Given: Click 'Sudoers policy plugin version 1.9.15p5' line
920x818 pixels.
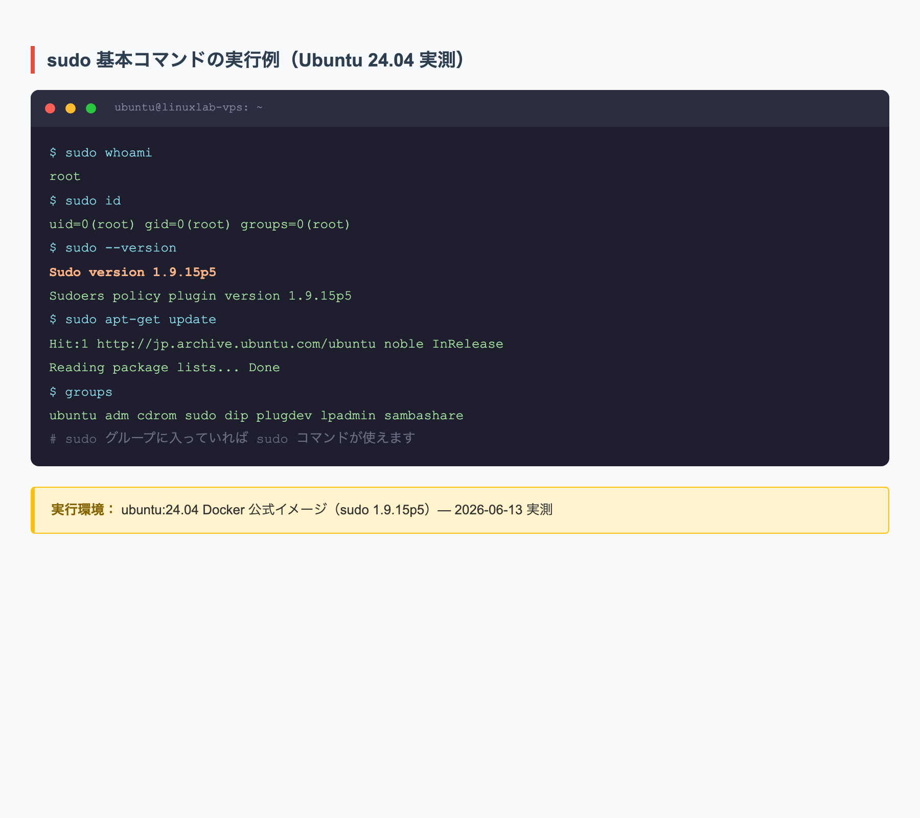Looking at the screenshot, I should coord(200,296).
